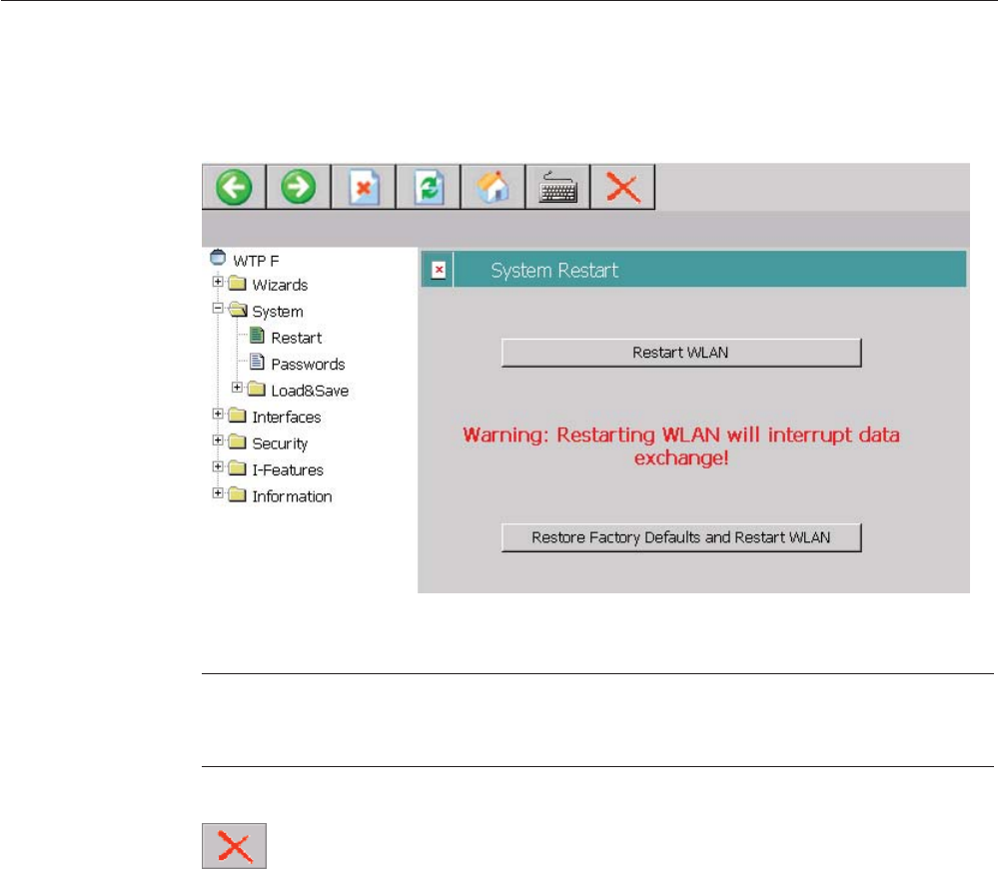The width and height of the screenshot is (998, 869).
Task: Go to Home via house icon
Action: click(494, 187)
